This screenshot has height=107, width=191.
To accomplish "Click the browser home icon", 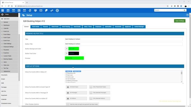I will 12,6.
